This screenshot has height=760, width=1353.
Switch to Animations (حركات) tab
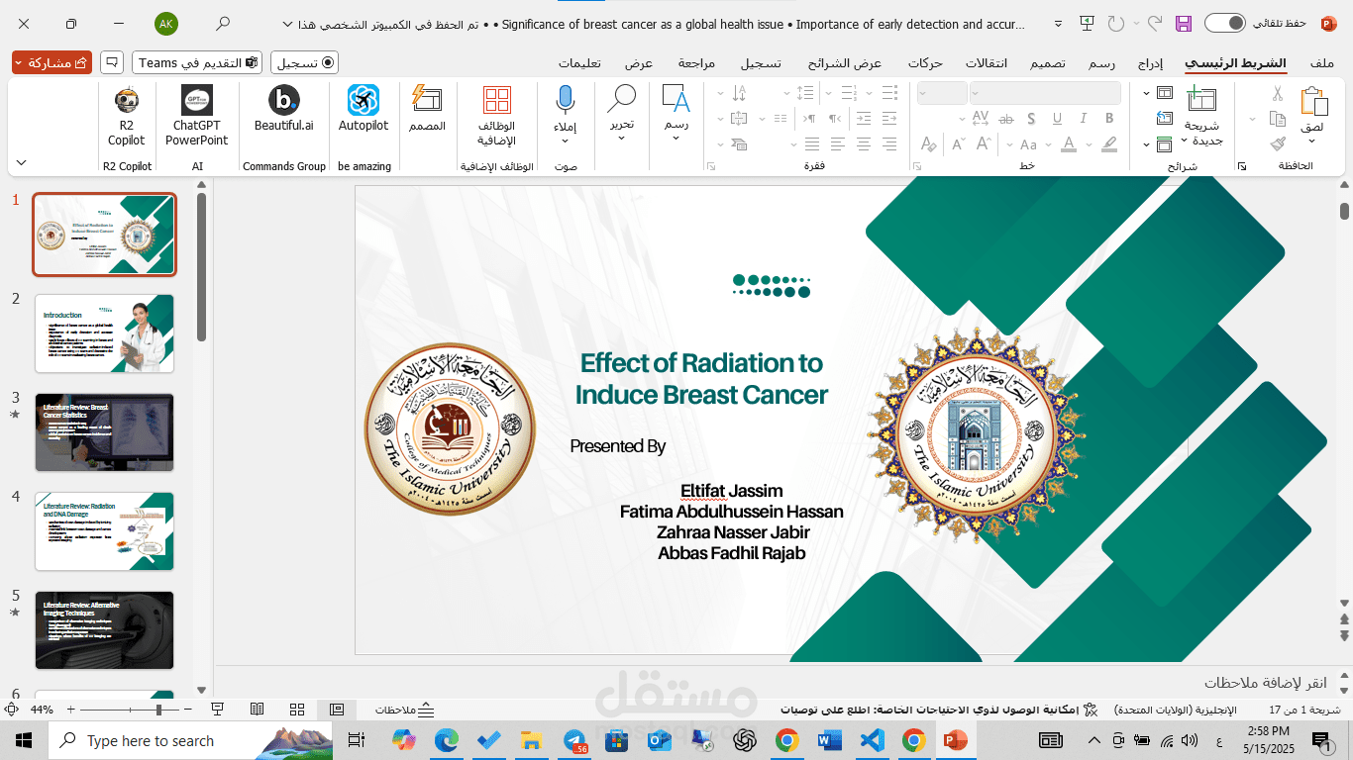tap(925, 62)
